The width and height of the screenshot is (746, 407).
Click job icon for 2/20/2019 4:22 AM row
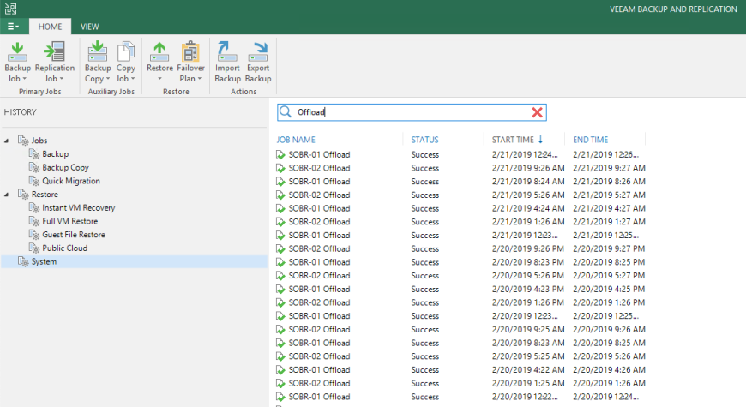click(x=280, y=370)
